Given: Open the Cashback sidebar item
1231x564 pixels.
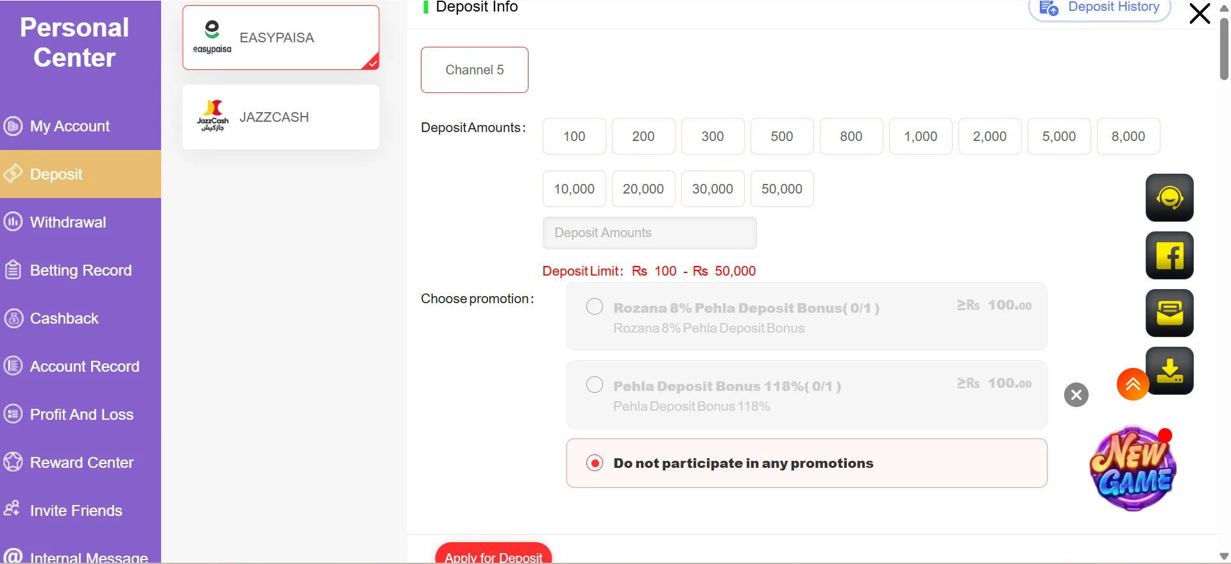Looking at the screenshot, I should point(64,319).
